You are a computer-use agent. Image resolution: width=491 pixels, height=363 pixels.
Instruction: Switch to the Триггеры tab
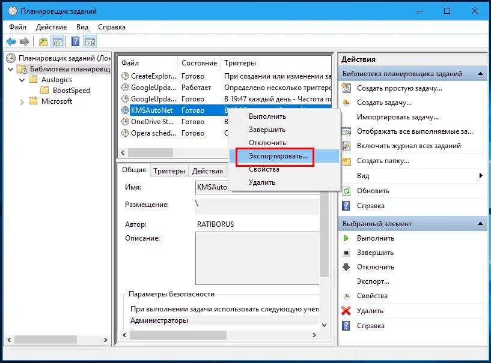click(169, 171)
